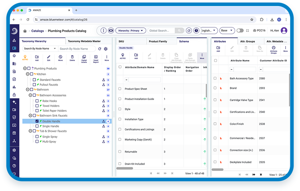Check the Standard Faucets node checkbox

point(35,79)
